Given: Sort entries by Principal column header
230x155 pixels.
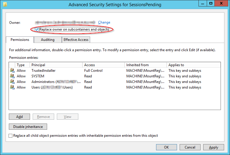Looking at the screenshot, I should click(x=56, y=65).
